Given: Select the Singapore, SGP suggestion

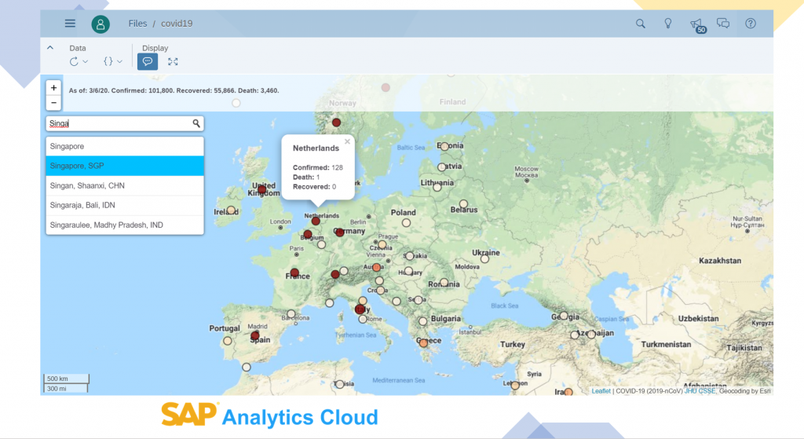Looking at the screenshot, I should (125, 166).
